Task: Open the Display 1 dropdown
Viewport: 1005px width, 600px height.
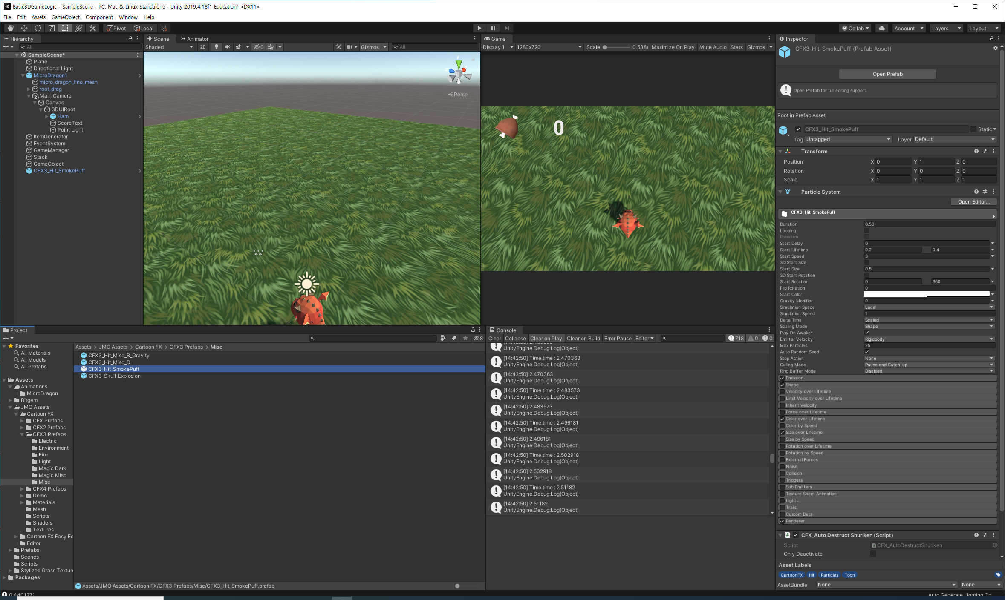Action: 498,47
